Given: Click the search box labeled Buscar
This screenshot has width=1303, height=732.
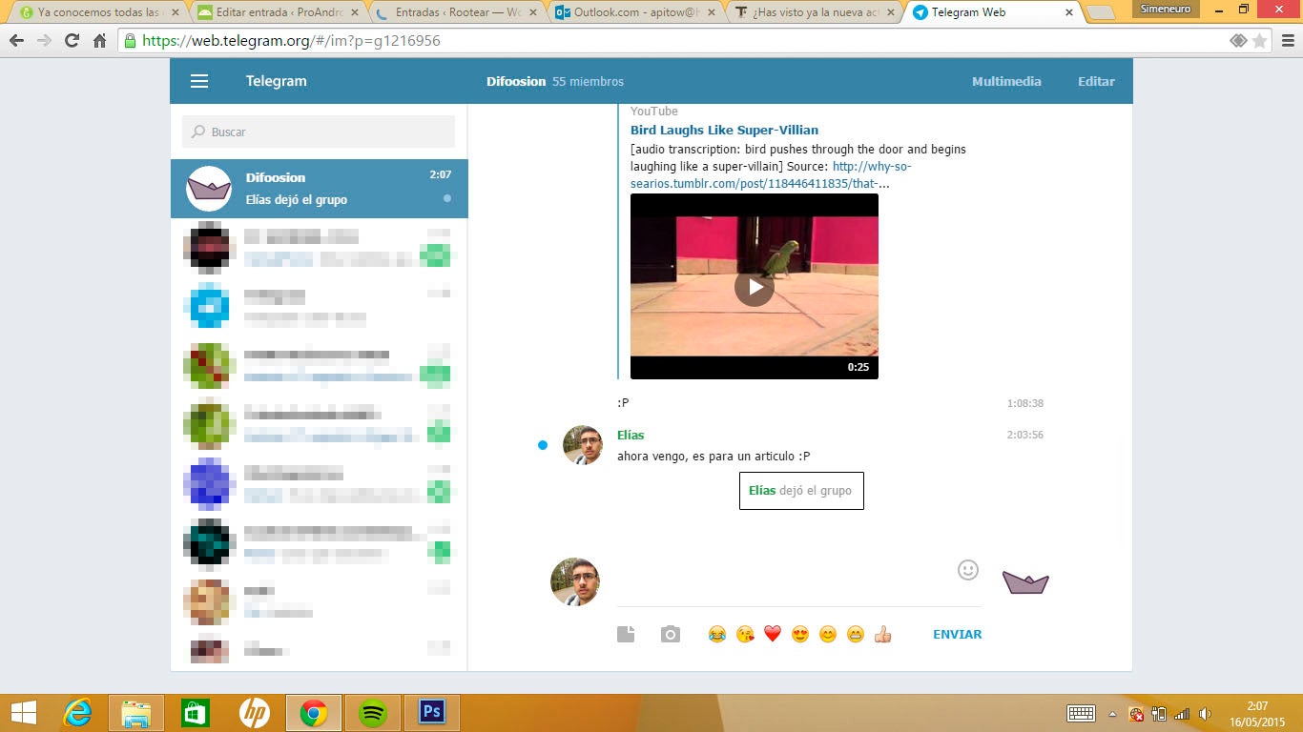Looking at the screenshot, I should [319, 132].
